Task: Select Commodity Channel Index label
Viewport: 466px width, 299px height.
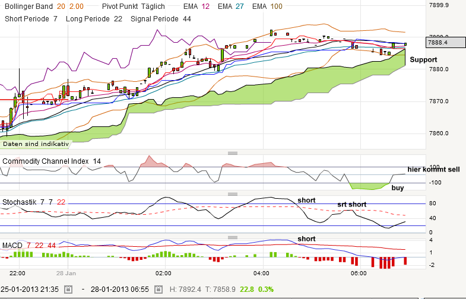Action: tap(46, 161)
